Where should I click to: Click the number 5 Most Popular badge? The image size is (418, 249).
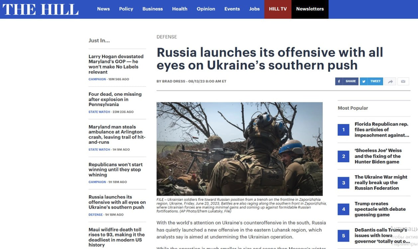pyautogui.click(x=343, y=236)
